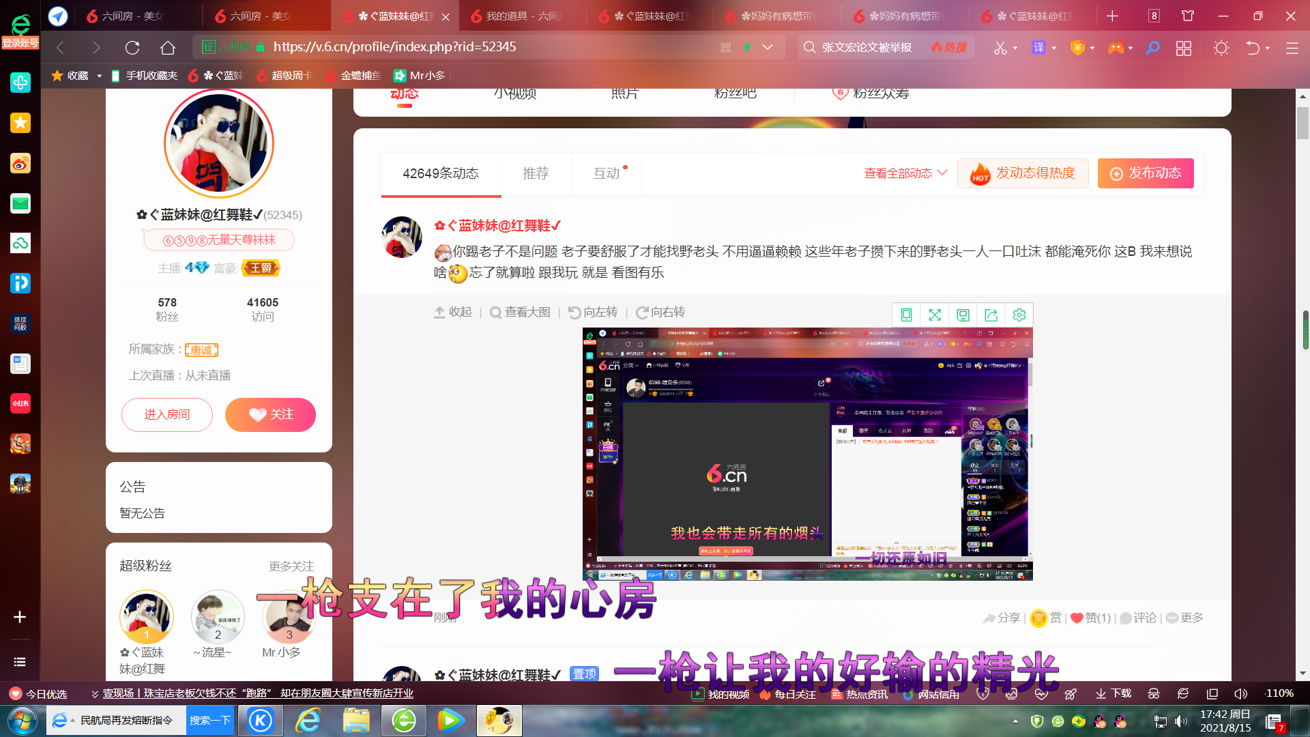
Task: Open the dropdown arrow beside undo icon
Action: [x=1268, y=48]
